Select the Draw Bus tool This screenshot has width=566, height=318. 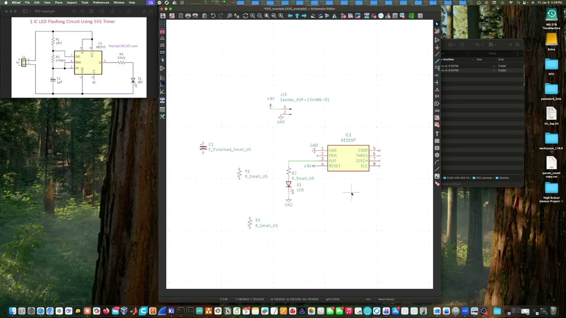click(437, 61)
